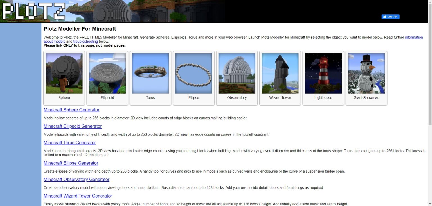Jump to the troubleshooting link
The width and height of the screenshot is (432, 206).
pyautogui.click(x=85, y=42)
